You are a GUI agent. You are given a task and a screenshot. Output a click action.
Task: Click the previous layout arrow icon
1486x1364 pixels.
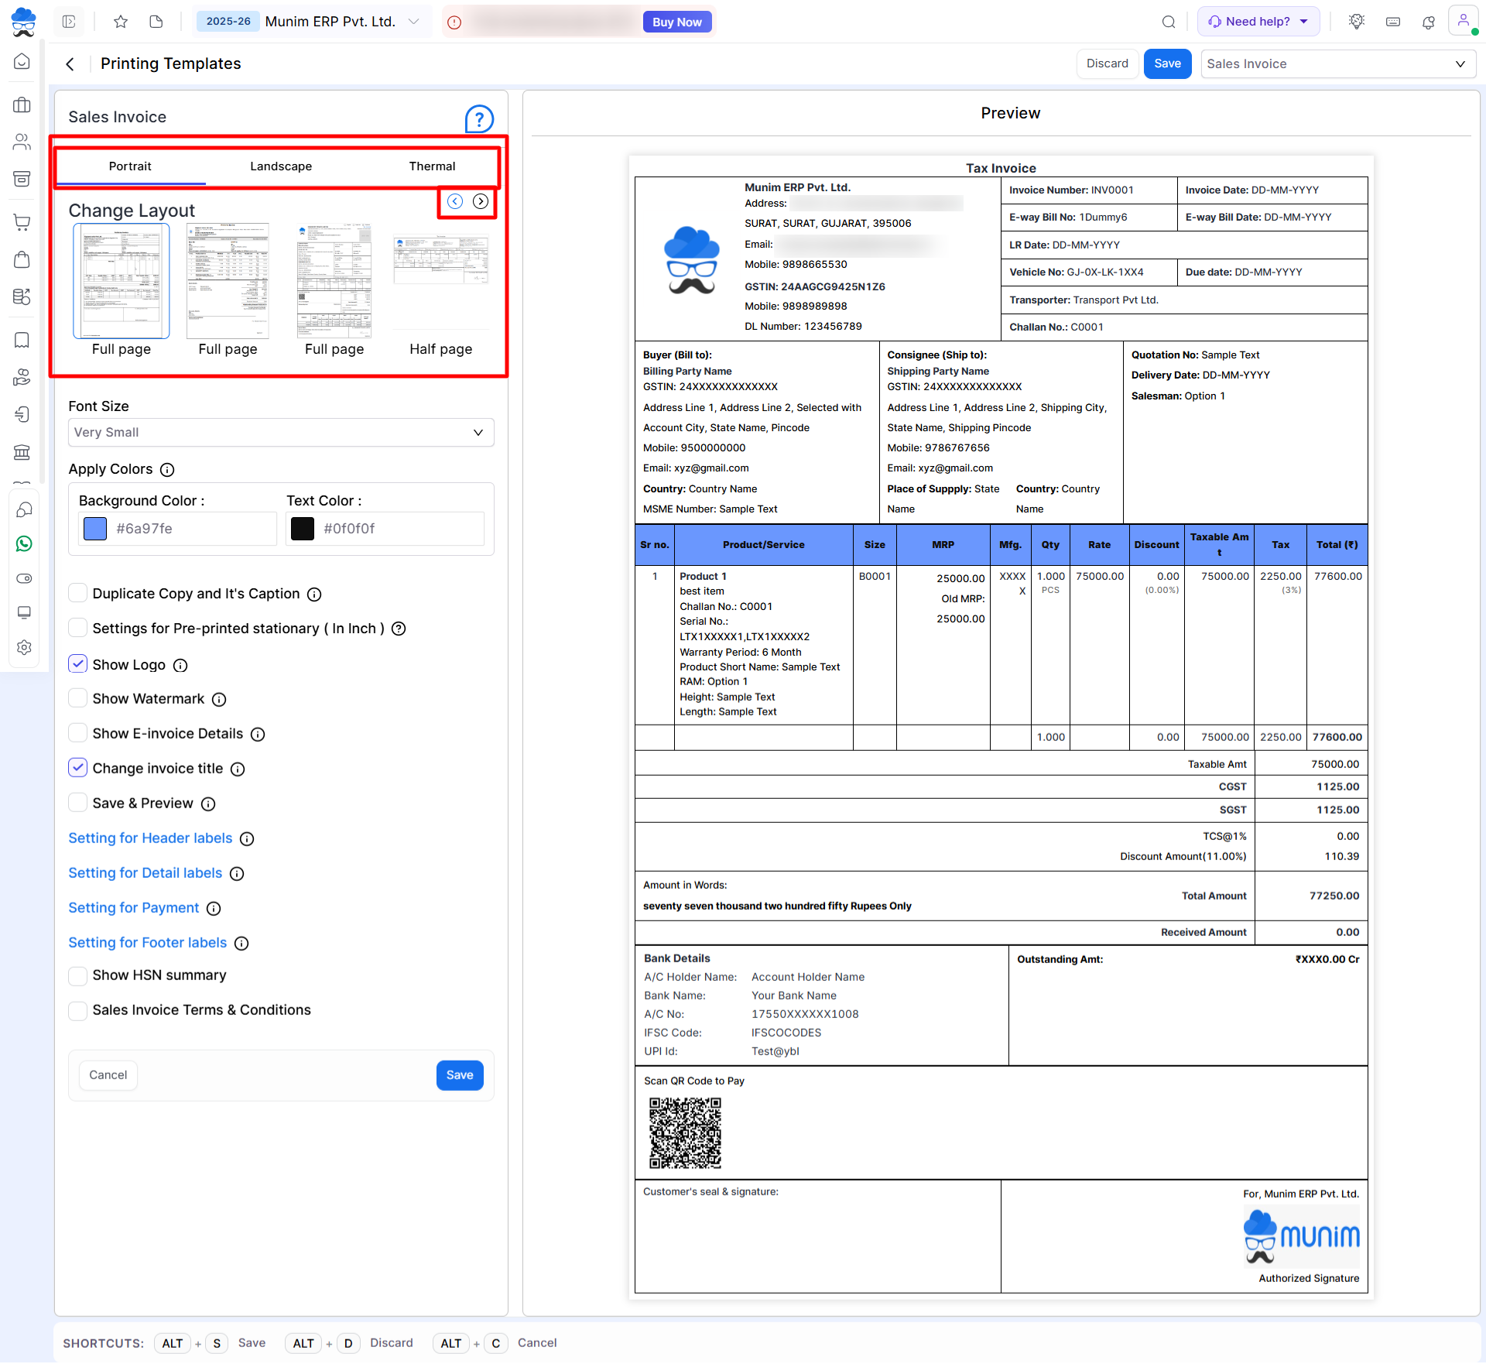[455, 201]
